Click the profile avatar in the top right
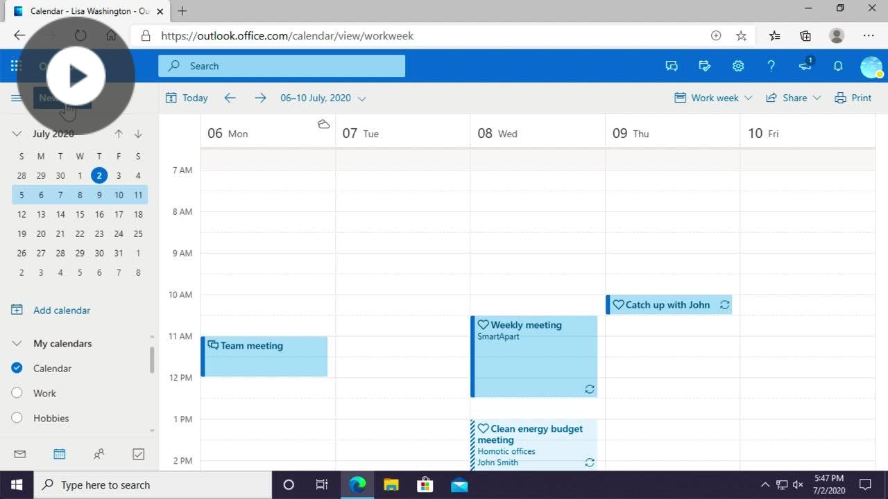Image resolution: width=888 pixels, height=499 pixels. click(871, 66)
